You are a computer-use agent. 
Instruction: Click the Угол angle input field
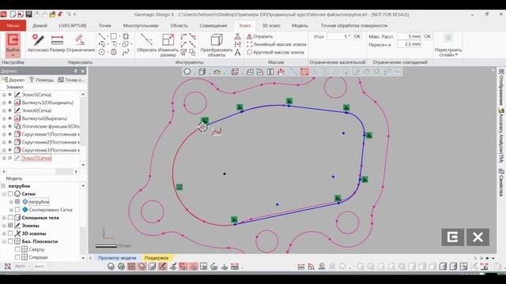pyautogui.click(x=338, y=36)
